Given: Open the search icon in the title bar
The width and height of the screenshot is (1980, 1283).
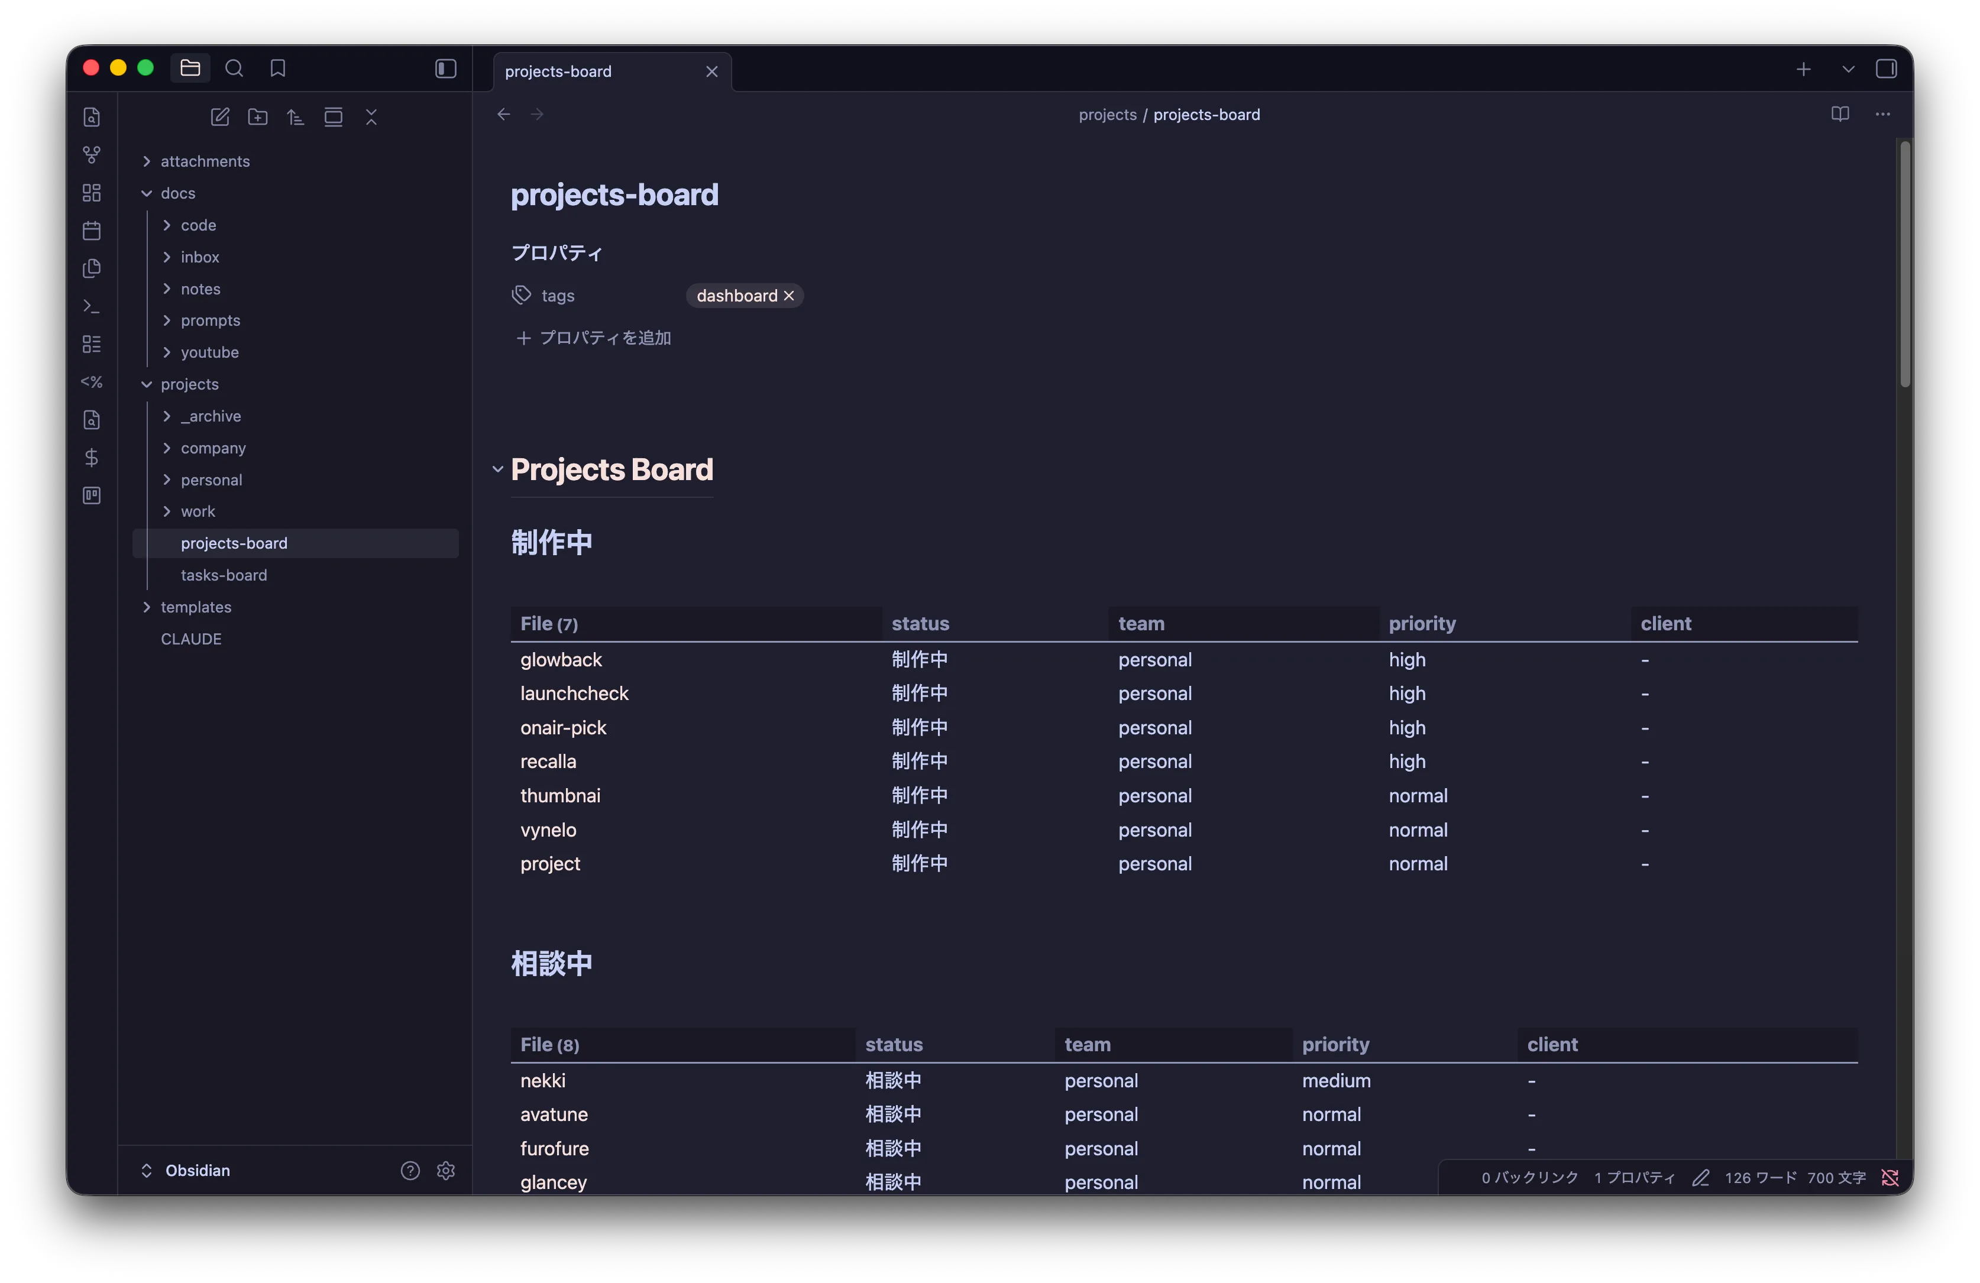Looking at the screenshot, I should pos(235,68).
